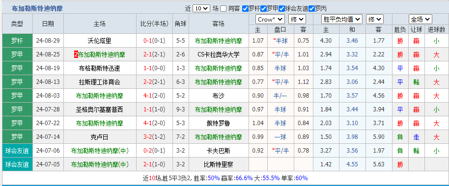Click the 布加勒斯特迪纳摩 team title
This screenshot has width=449, height=186.
click(37, 8)
